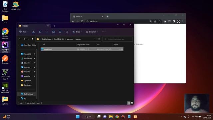Open the Yeni (New) dropdown
213x120 pixels.
(x=24, y=32)
